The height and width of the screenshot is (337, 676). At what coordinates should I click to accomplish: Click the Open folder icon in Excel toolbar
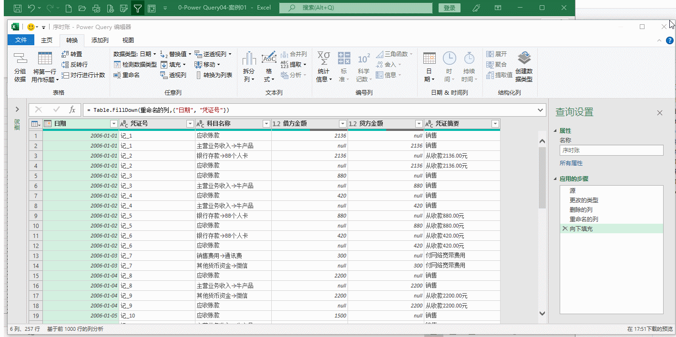point(82,8)
